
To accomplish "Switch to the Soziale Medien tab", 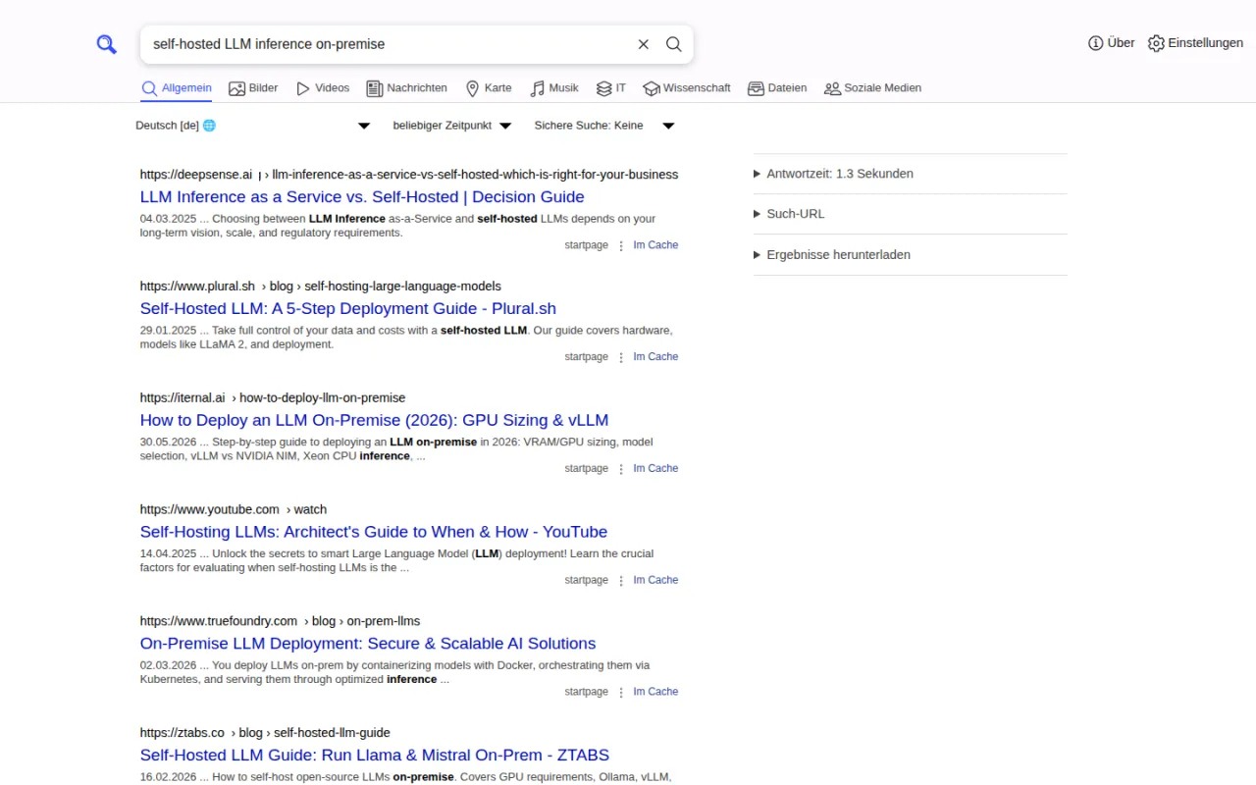I will (872, 88).
